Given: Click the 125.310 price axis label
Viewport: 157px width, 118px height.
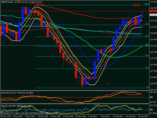Looking at the screenshot, I should tap(153, 90).
